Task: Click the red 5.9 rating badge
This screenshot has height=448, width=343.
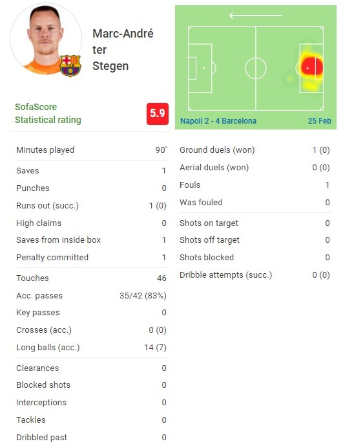Action: [x=158, y=114]
